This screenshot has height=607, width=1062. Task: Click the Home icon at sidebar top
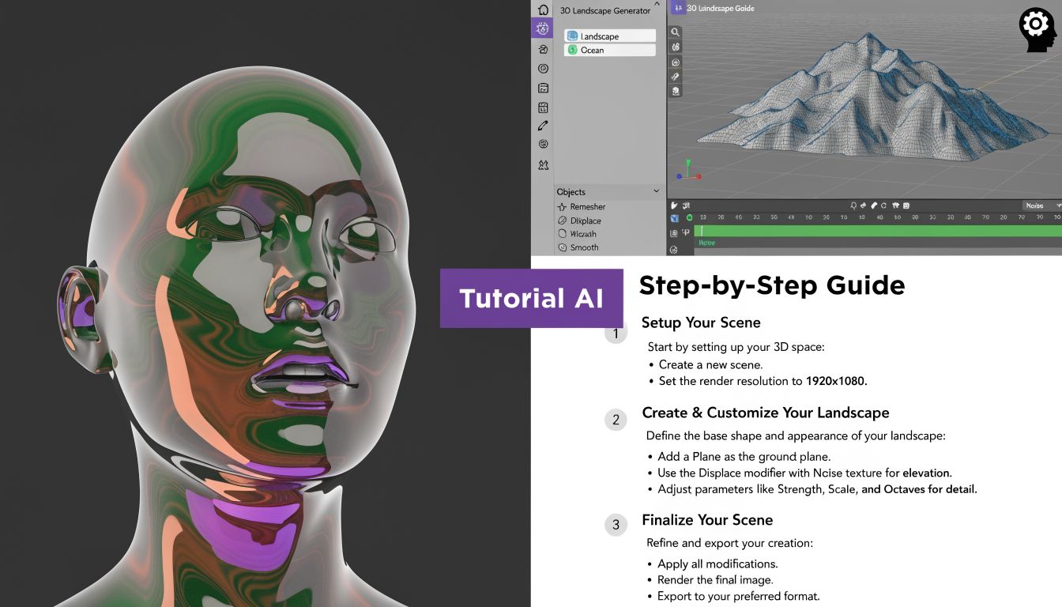click(x=542, y=9)
